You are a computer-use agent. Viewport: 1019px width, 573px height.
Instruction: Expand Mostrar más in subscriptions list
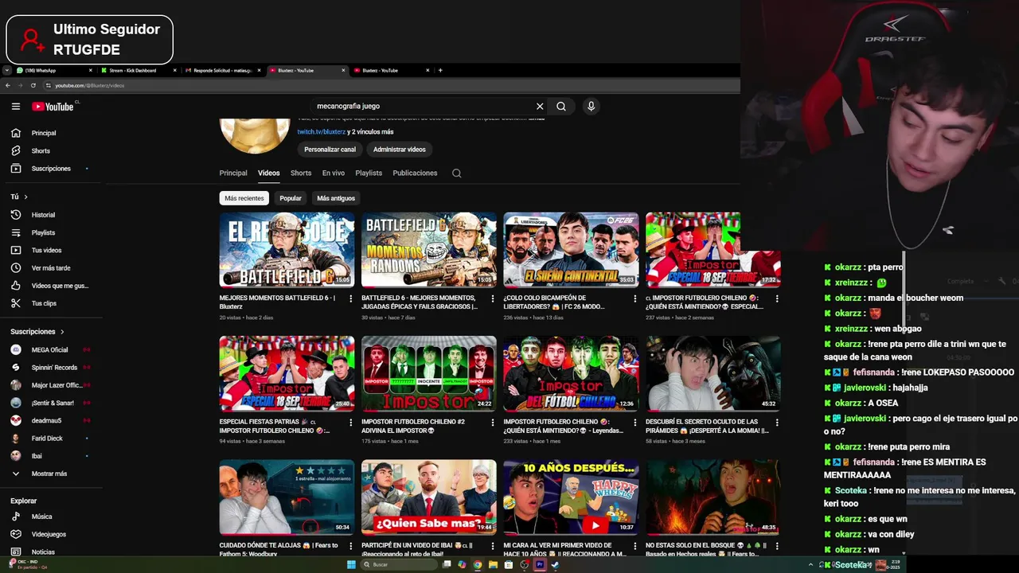point(51,474)
